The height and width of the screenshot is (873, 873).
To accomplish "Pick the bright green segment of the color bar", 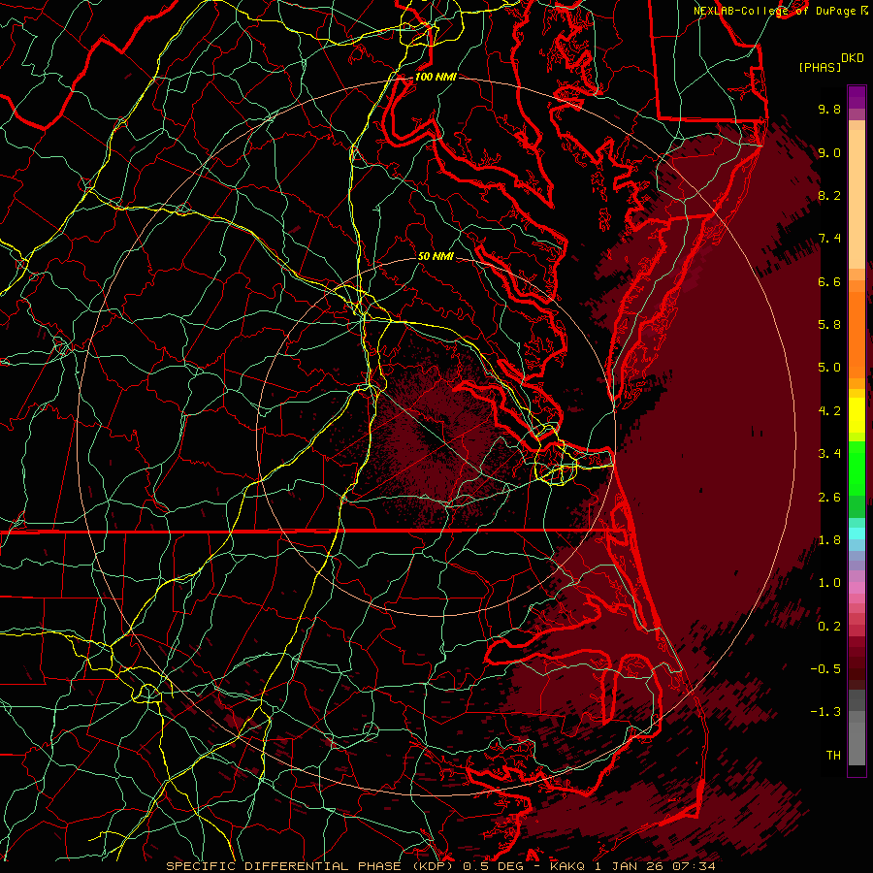I will click(857, 469).
